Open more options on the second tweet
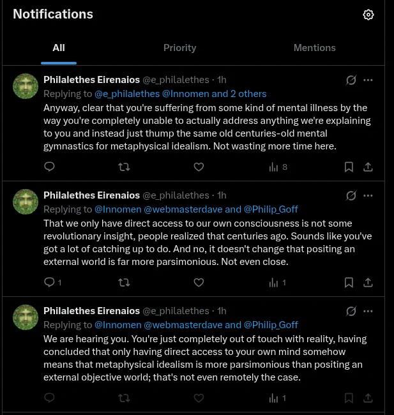This screenshot has height=415, width=394. [368, 195]
